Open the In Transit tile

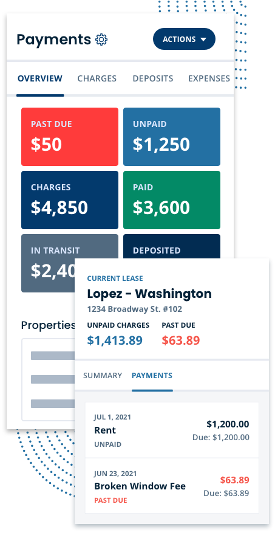tap(48, 263)
